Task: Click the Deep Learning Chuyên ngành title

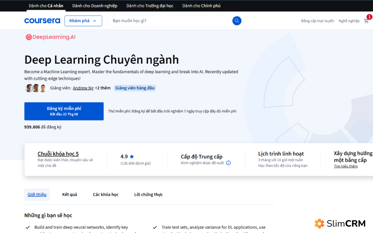Action: click(x=102, y=60)
